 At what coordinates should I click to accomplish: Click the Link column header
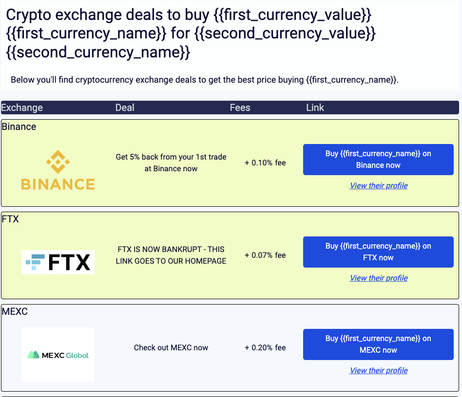coord(315,108)
